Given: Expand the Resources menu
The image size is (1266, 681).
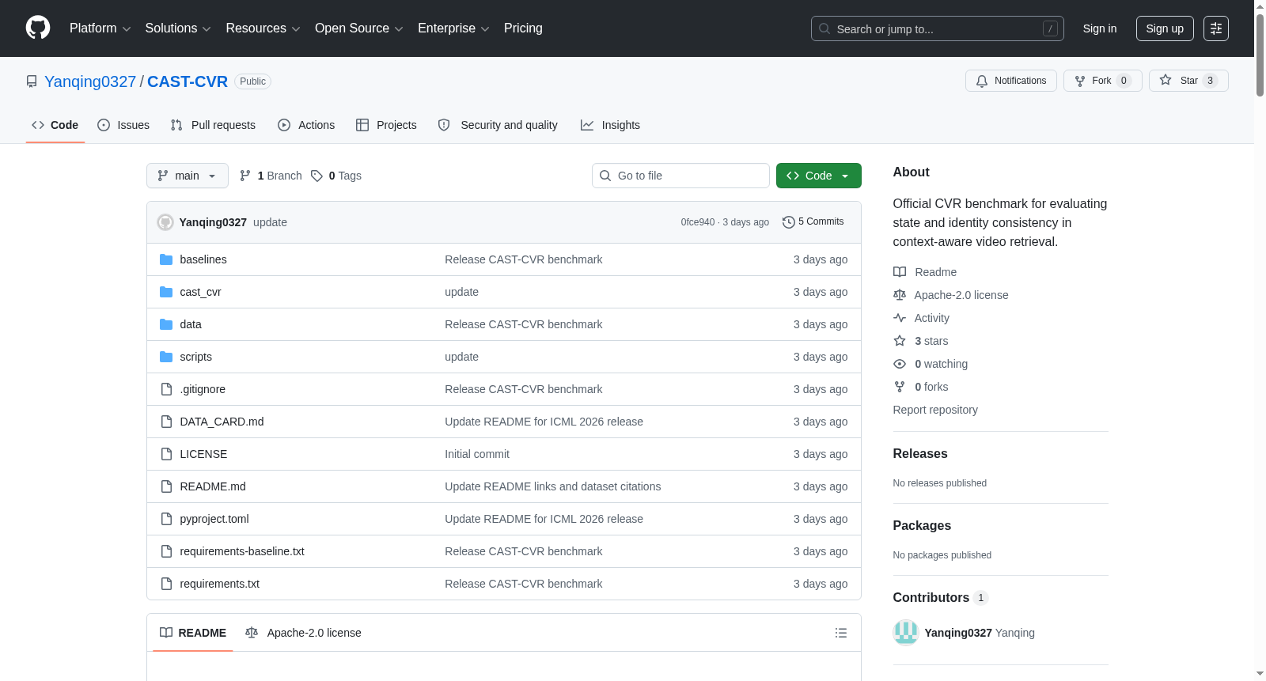Looking at the screenshot, I should pos(263,28).
